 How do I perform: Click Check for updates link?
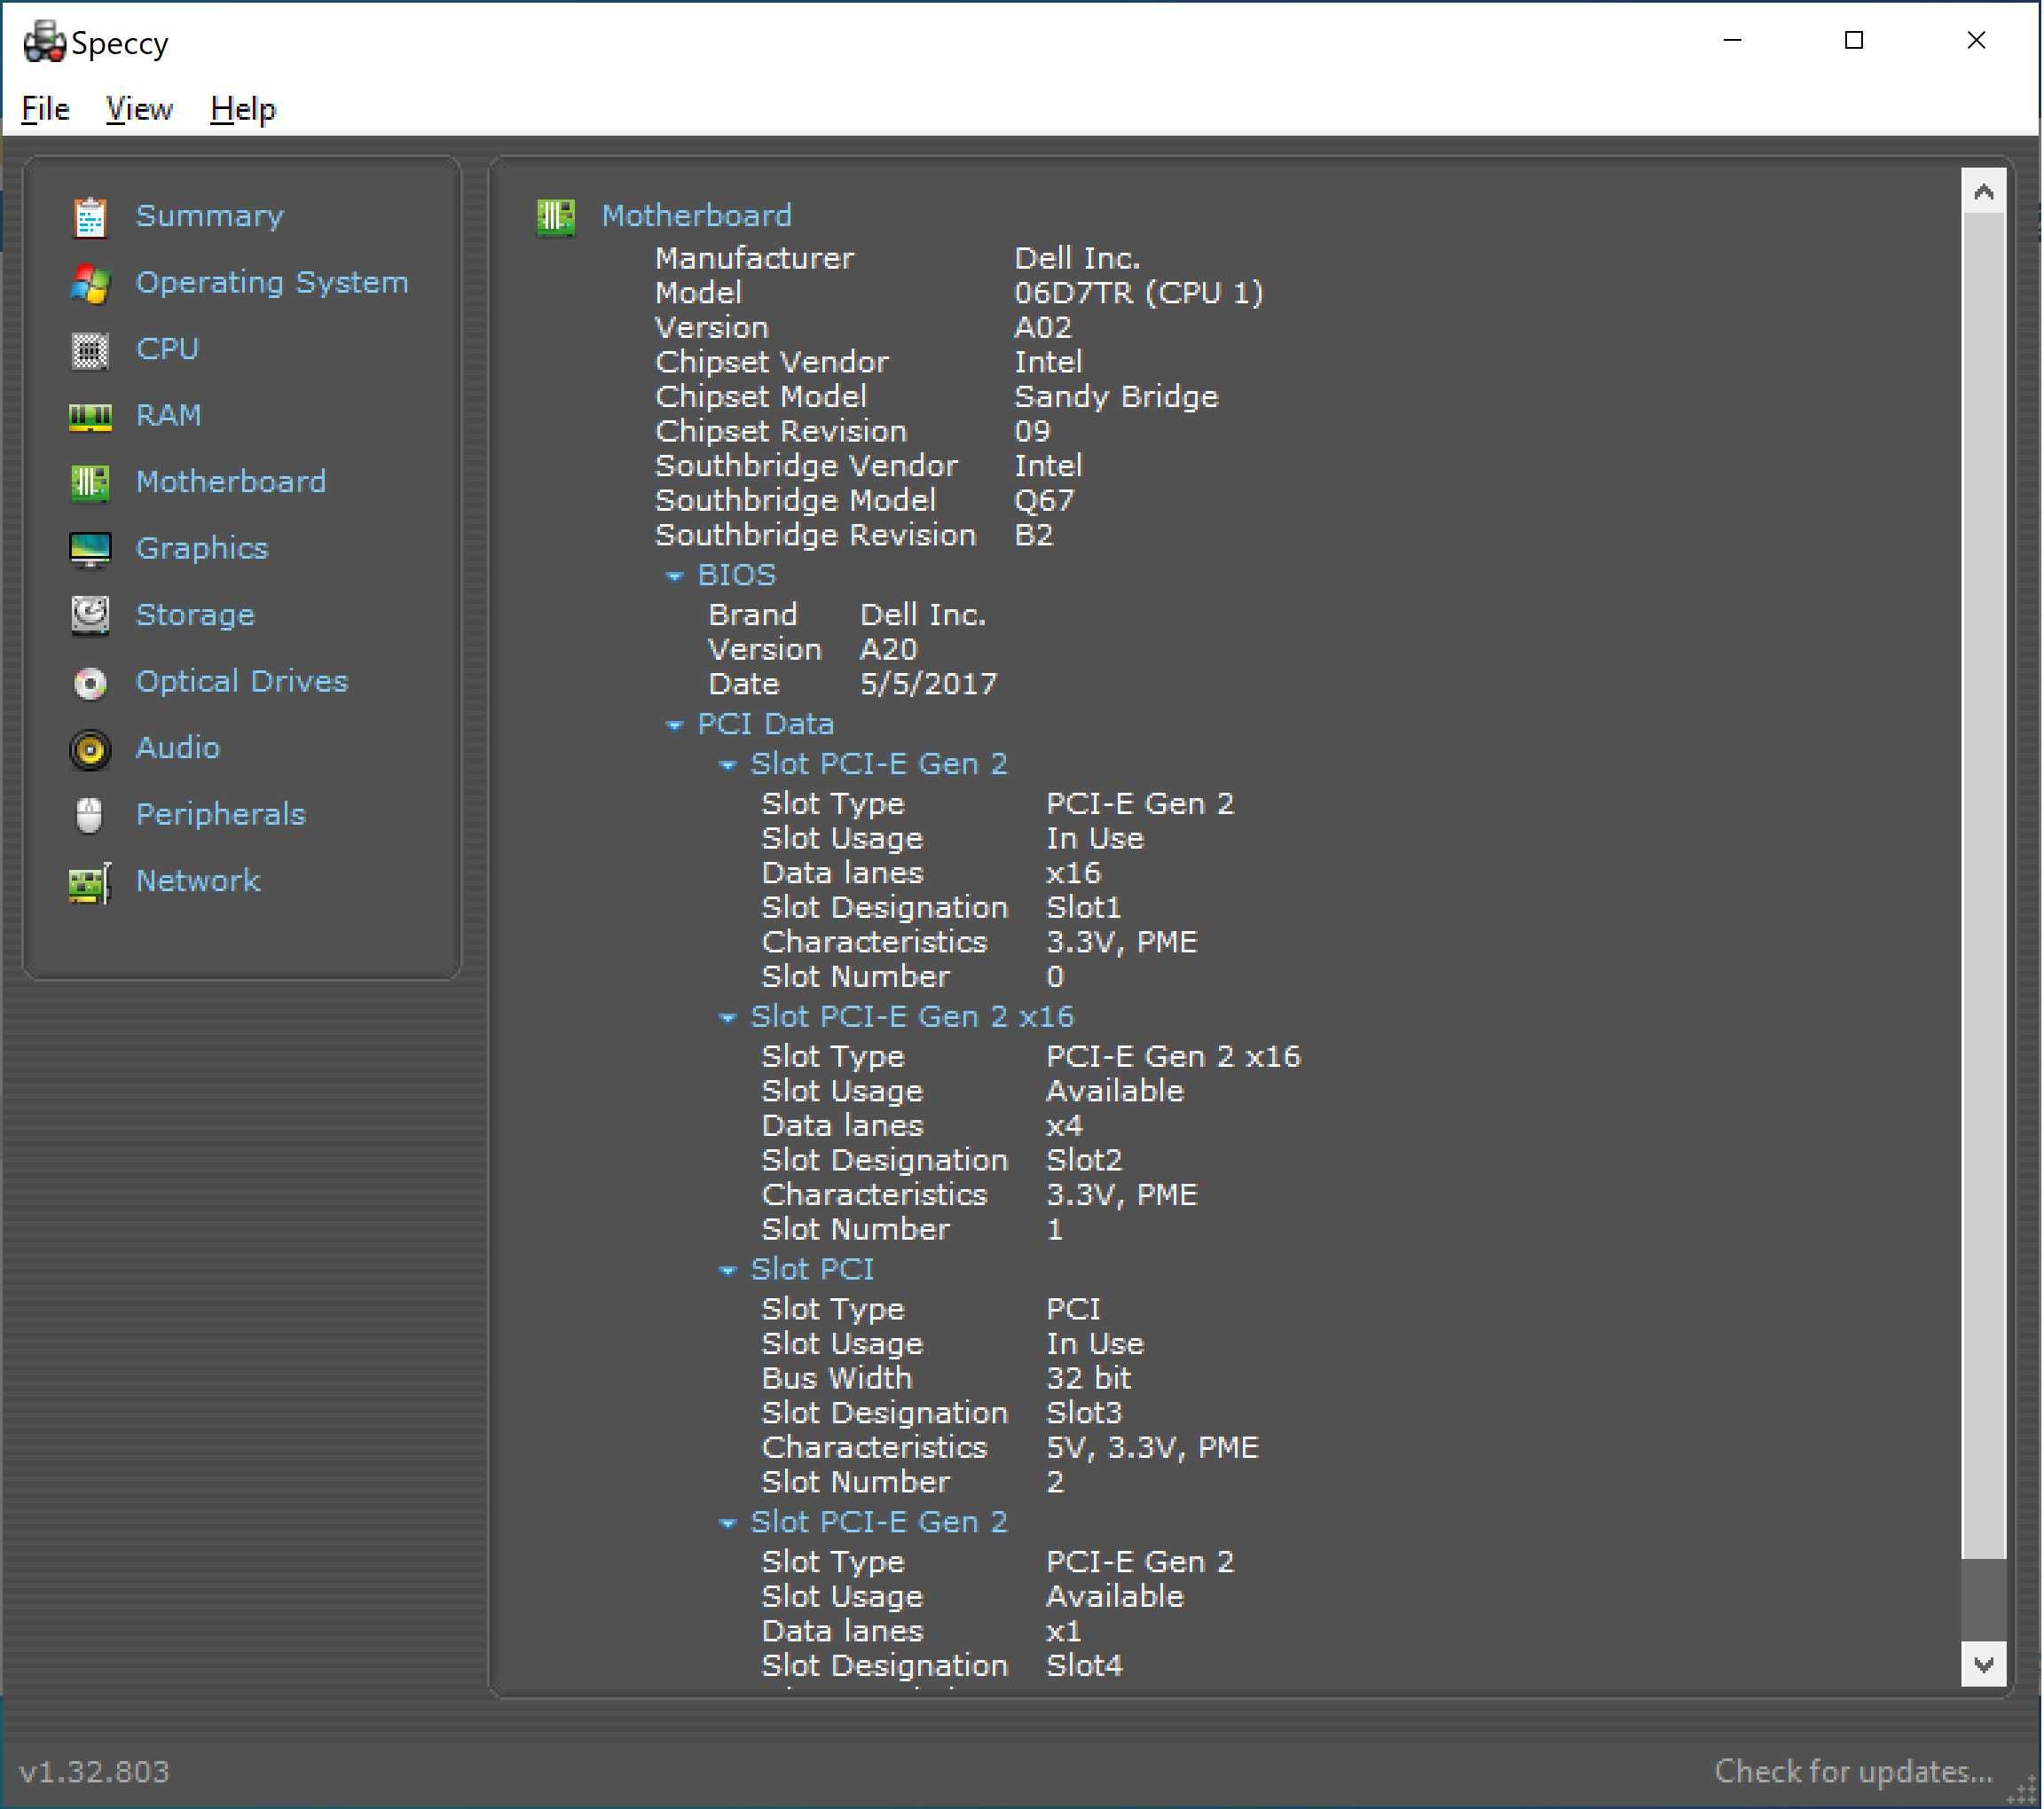point(1855,1772)
